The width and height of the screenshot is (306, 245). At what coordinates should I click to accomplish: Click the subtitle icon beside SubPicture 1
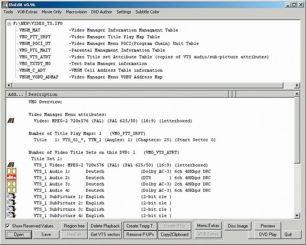(x=11, y=197)
